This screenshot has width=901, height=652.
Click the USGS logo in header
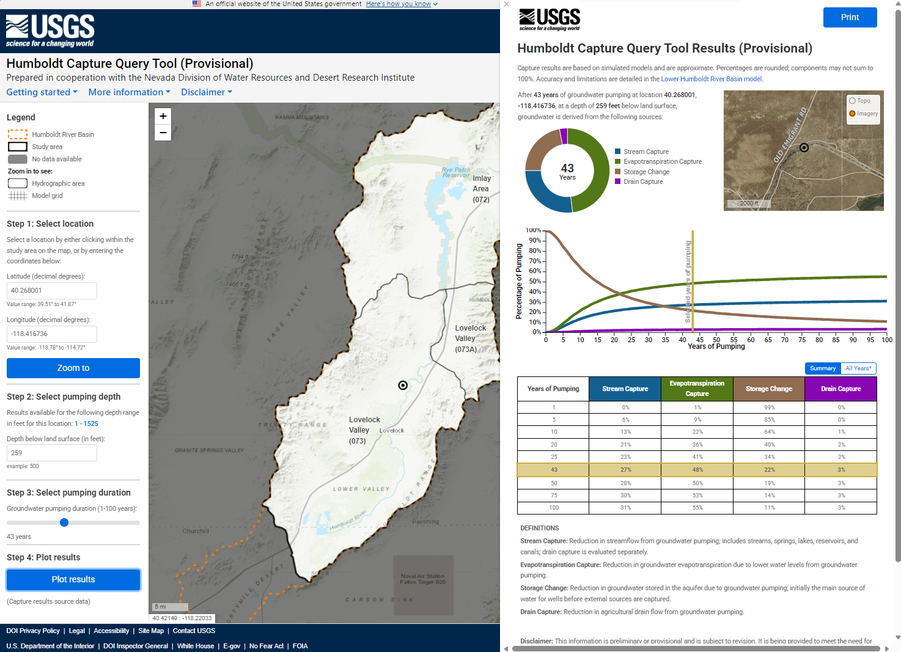click(50, 31)
